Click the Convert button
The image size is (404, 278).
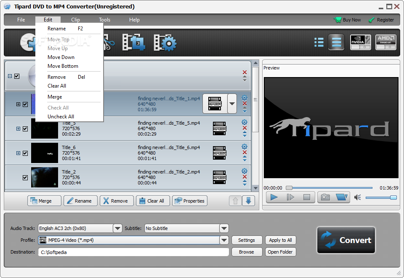(x=346, y=240)
